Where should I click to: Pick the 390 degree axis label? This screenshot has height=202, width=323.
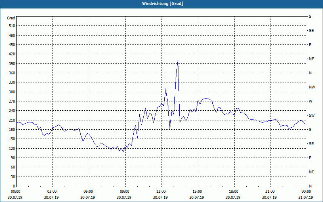[12, 64]
